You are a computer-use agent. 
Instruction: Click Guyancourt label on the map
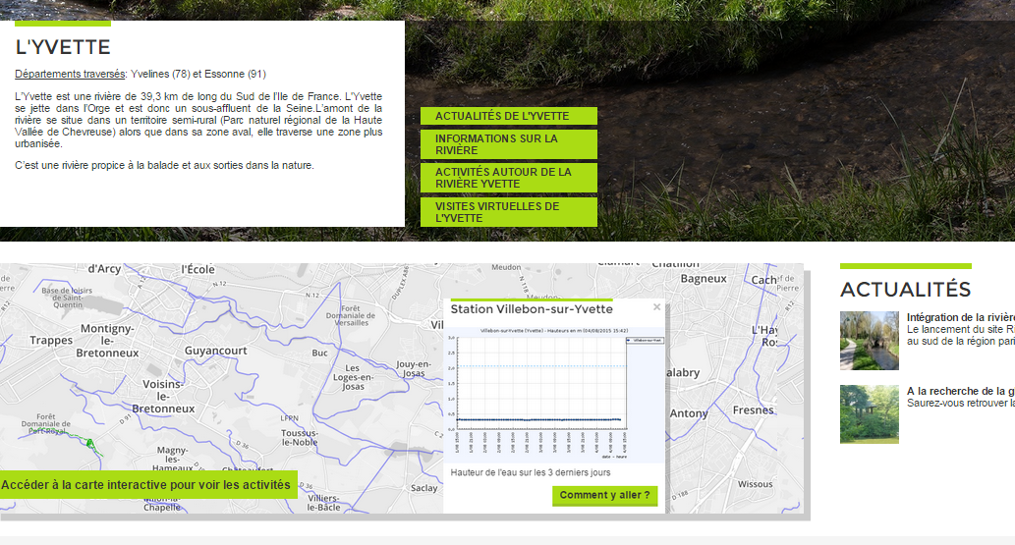(x=215, y=351)
